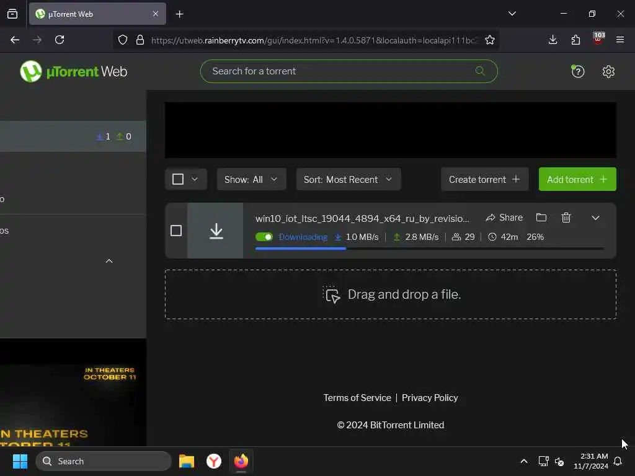Viewport: 635px width, 476px height.
Task: Click the Create torrent button
Action: tap(484, 179)
